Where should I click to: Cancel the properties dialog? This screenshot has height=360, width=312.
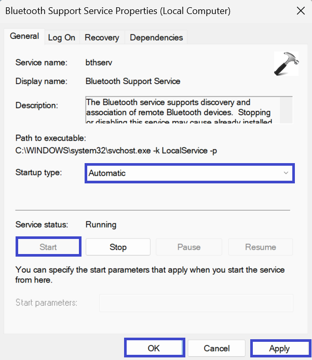(x=216, y=348)
